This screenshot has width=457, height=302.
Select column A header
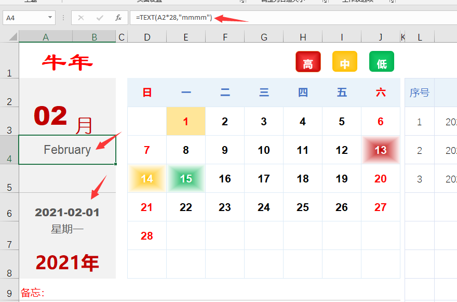click(x=46, y=37)
